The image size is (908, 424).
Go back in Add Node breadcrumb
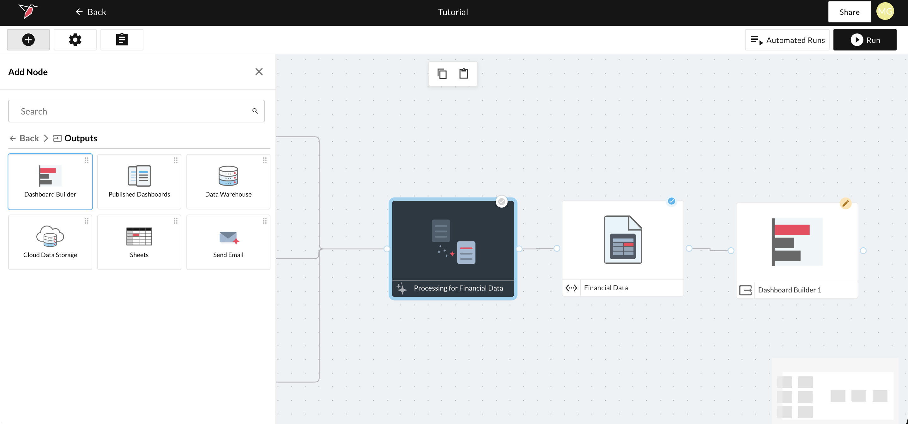coord(24,138)
